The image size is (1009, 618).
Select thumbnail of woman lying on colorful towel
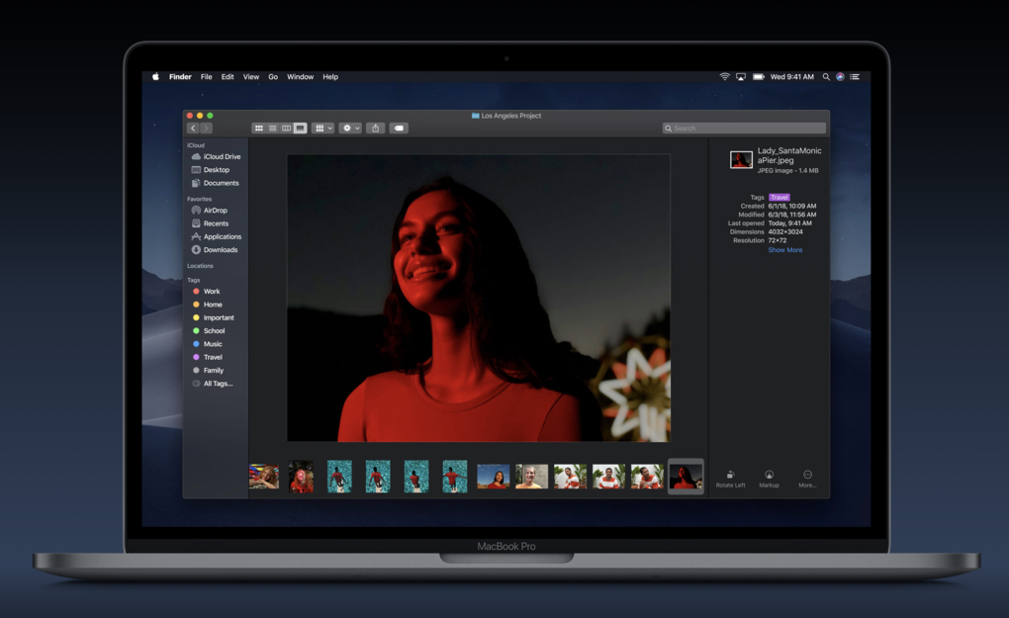264,478
